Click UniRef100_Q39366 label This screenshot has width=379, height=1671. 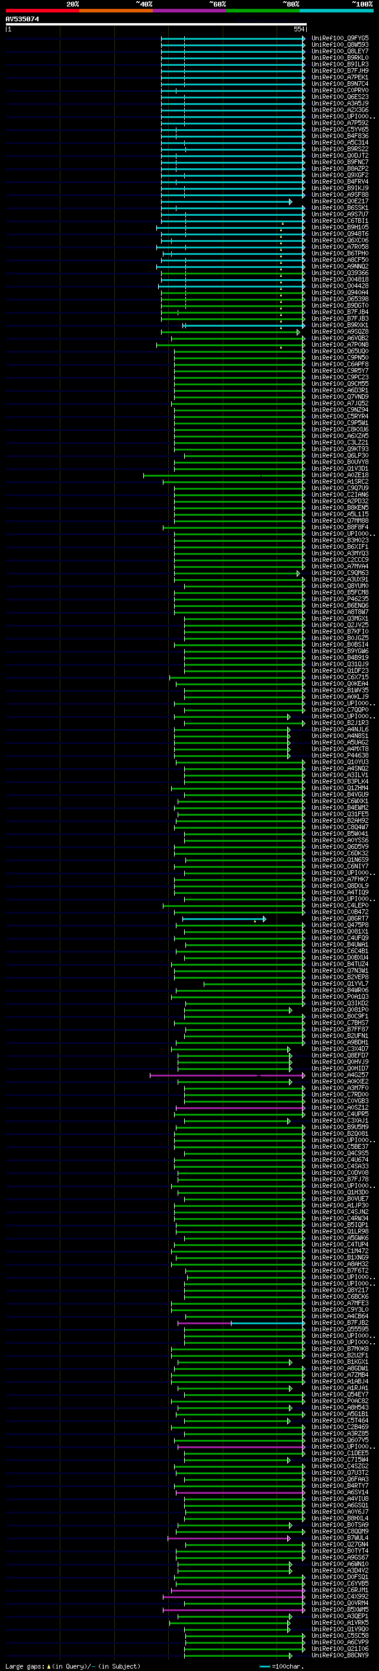point(340,273)
